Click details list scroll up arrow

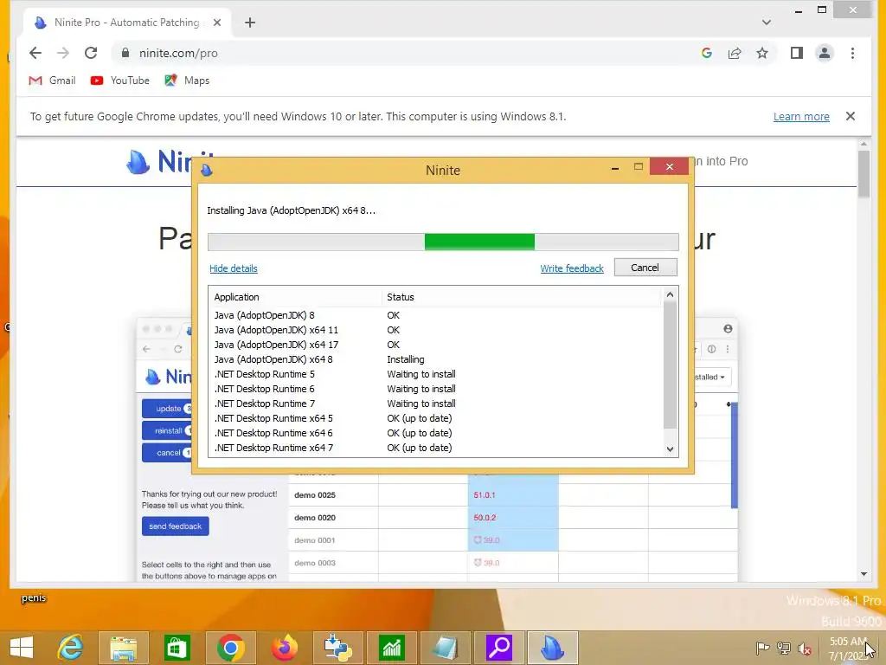tap(670, 294)
